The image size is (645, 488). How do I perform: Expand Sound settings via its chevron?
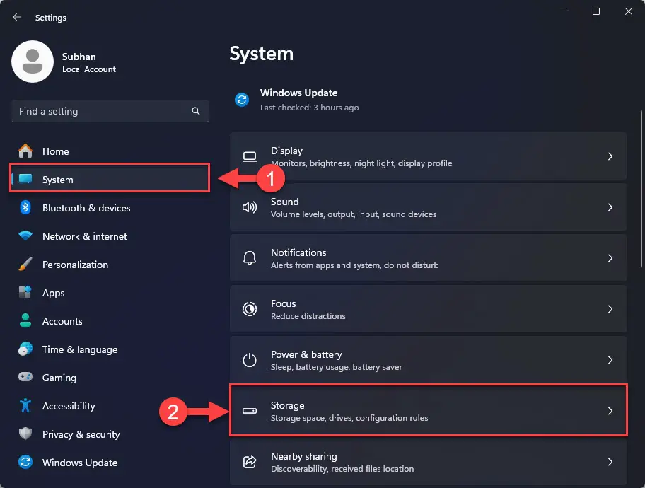(610, 207)
